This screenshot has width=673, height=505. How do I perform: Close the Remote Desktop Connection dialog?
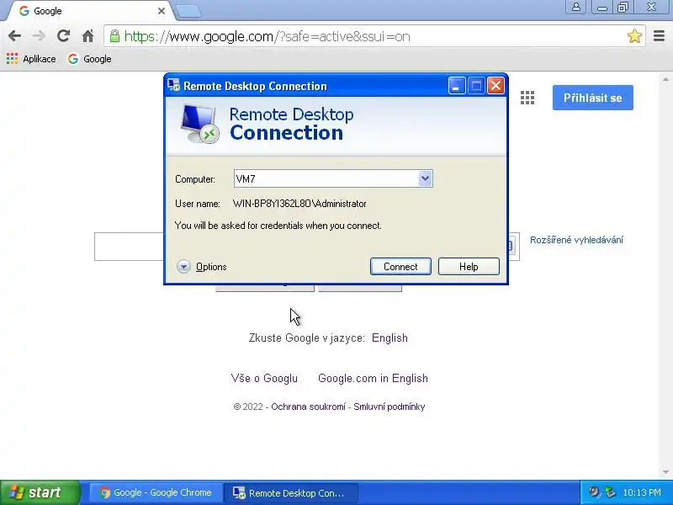[x=495, y=86]
